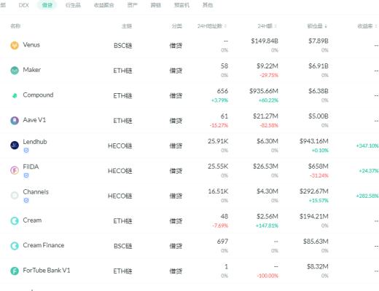
Task: Click the Venus project logo
Action: pos(15,45)
